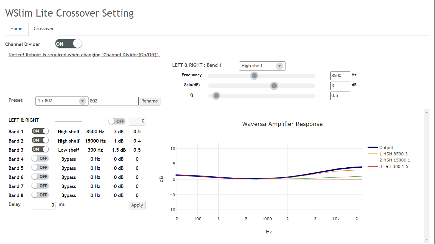Click the Rename button
This screenshot has width=435, height=244.
tap(150, 101)
